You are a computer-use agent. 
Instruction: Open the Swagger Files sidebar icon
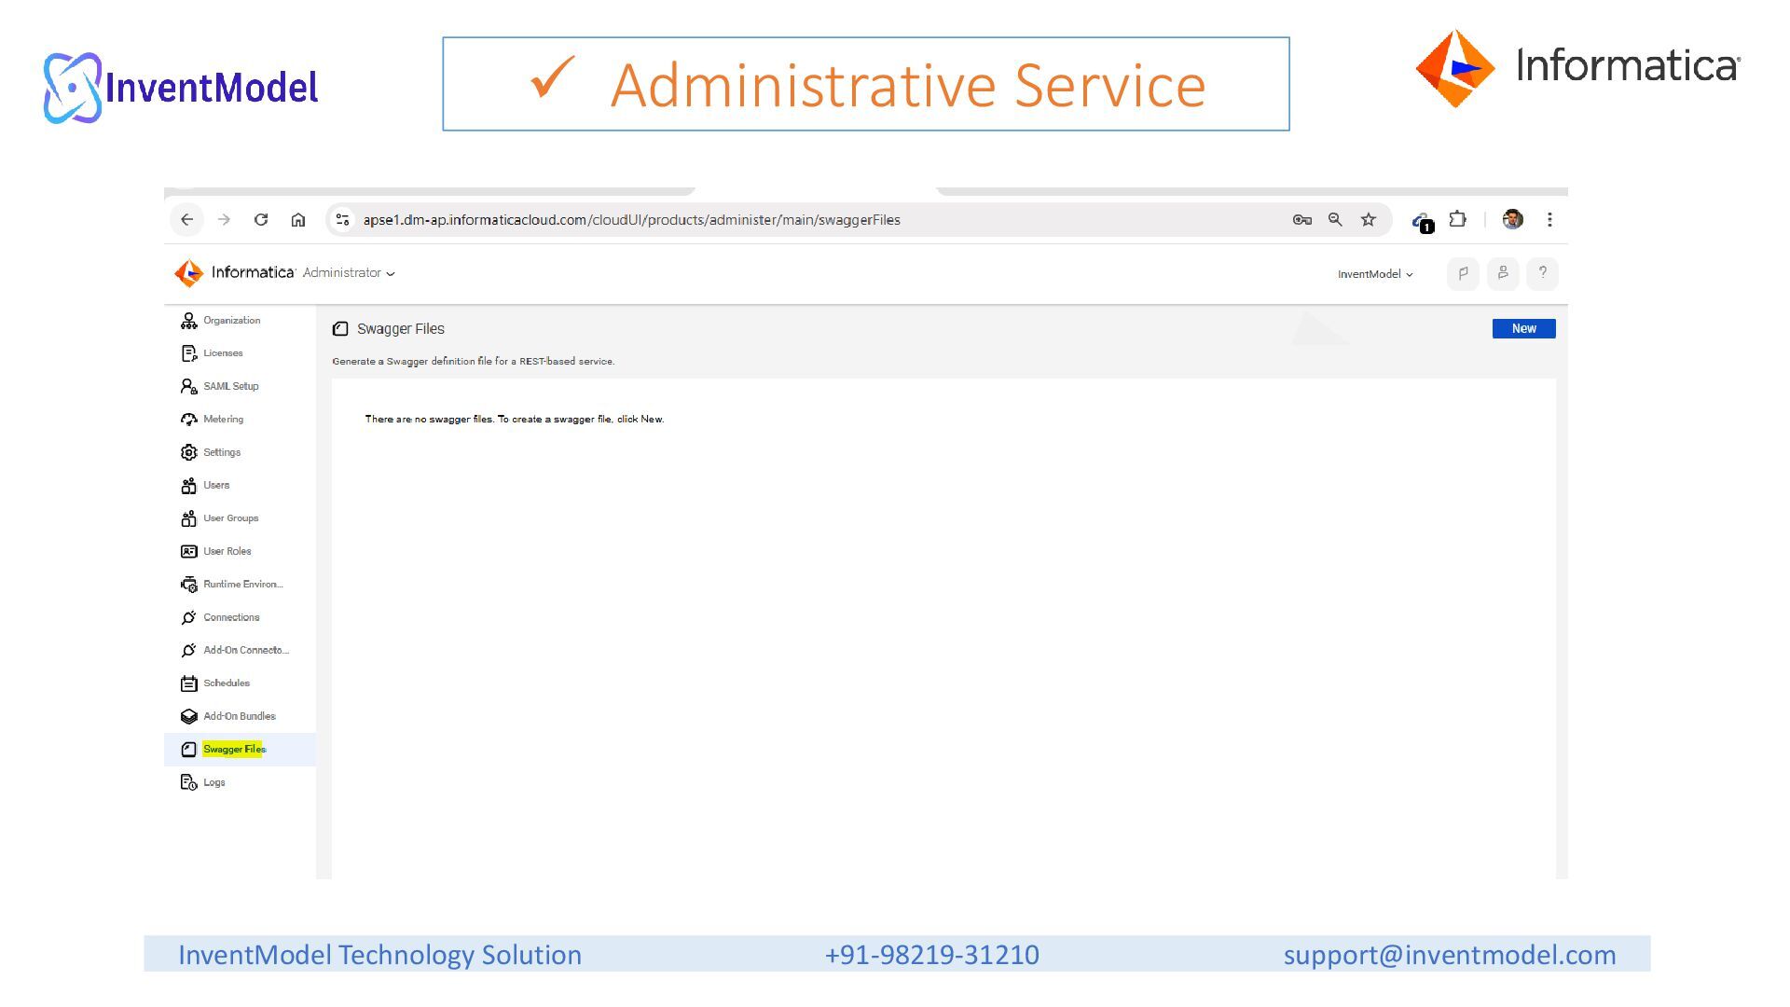[x=188, y=750]
